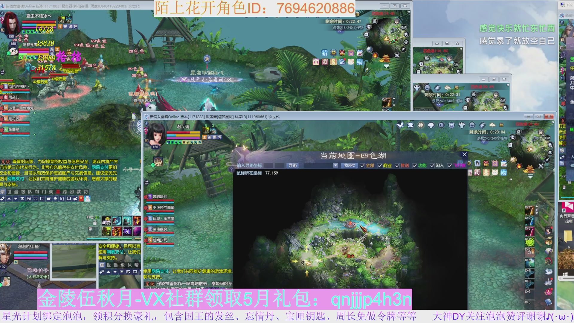Screen dimensions: 574x323
Task: Switch to the 队 team chat tab
Action: [x=30, y=192]
